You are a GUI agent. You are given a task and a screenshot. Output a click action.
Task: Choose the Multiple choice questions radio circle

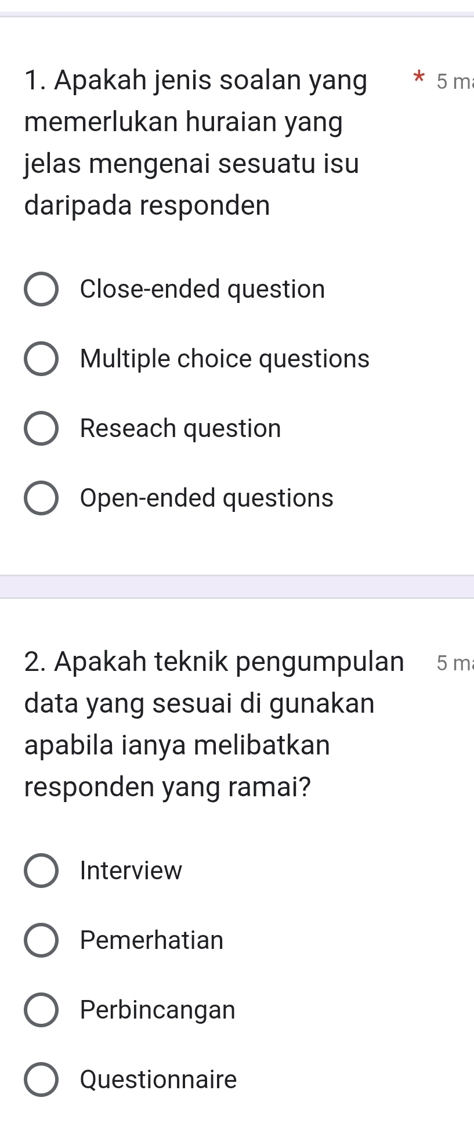pos(41,359)
